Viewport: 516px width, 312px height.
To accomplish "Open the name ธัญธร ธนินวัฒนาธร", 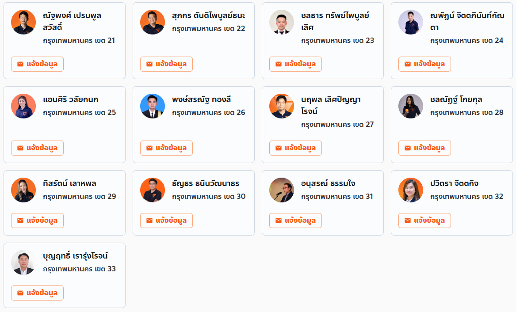I will (206, 183).
